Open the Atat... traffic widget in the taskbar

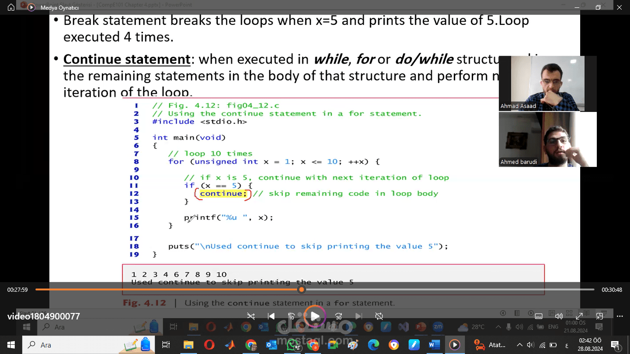(x=491, y=345)
